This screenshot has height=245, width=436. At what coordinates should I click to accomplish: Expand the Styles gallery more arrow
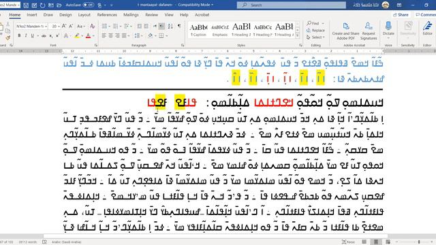click(297, 35)
